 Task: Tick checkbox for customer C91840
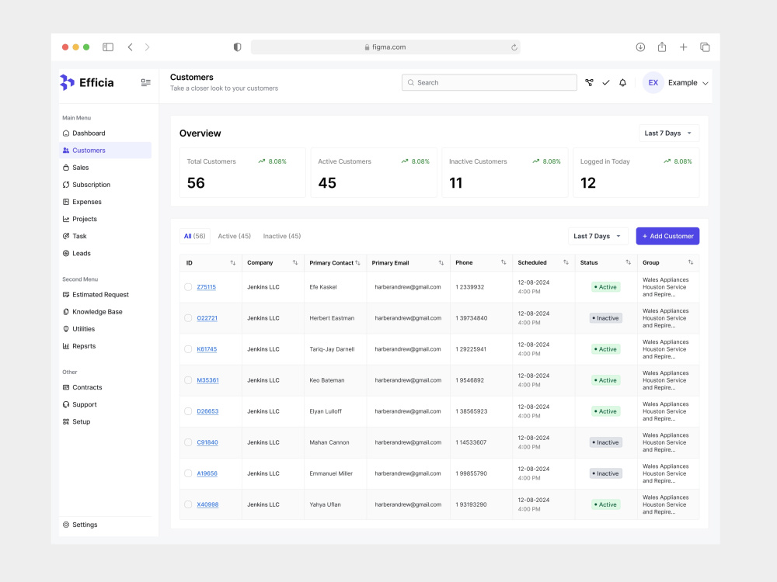pyautogui.click(x=188, y=442)
